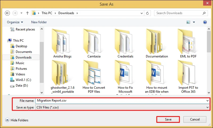The height and width of the screenshot is (128, 213).
Task: Select Data (D:) drive
Action: click(22, 86)
